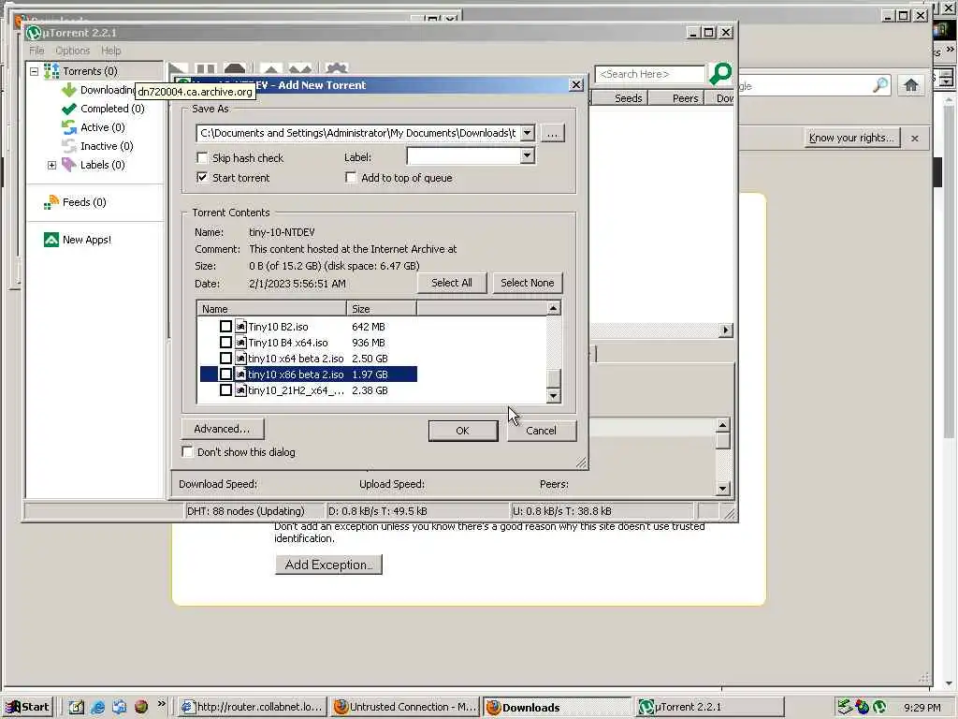958x719 pixels.
Task: Click the Cancel button
Action: [x=542, y=431]
